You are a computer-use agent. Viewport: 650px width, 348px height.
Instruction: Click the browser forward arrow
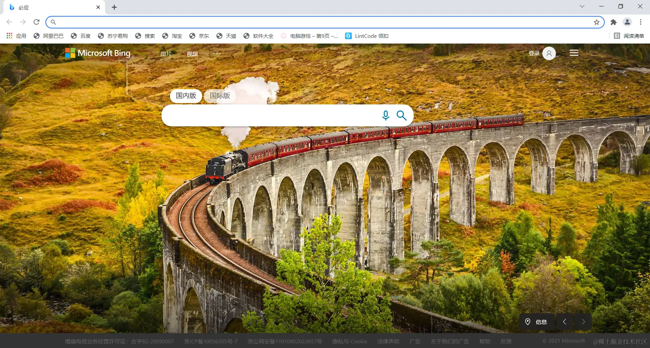pos(23,22)
